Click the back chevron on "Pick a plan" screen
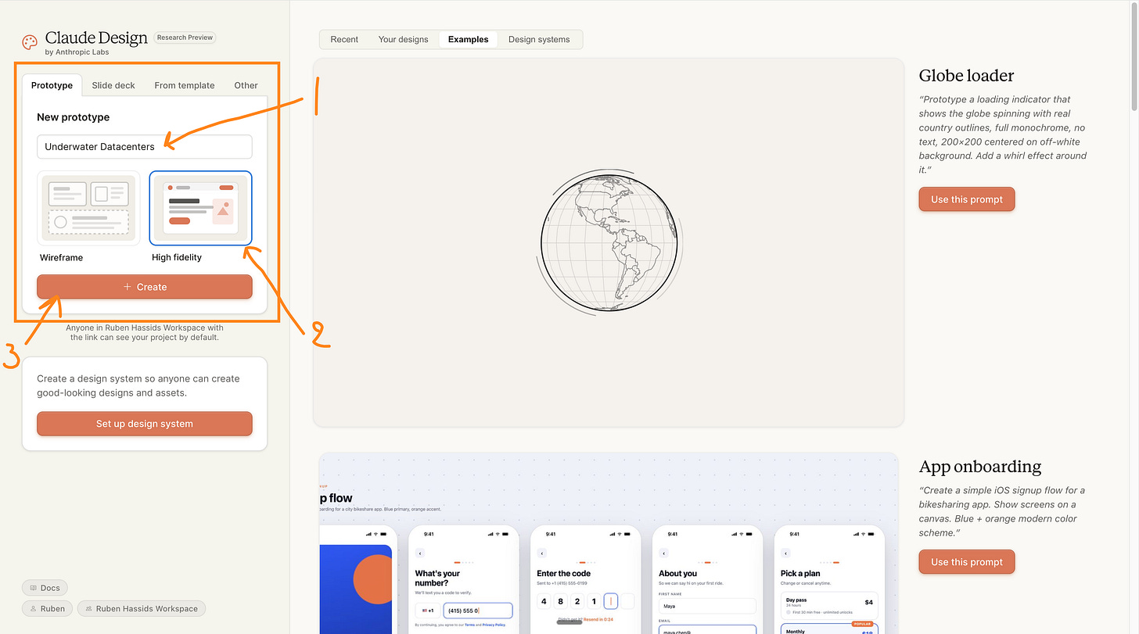Image resolution: width=1139 pixels, height=634 pixels. pos(785,553)
